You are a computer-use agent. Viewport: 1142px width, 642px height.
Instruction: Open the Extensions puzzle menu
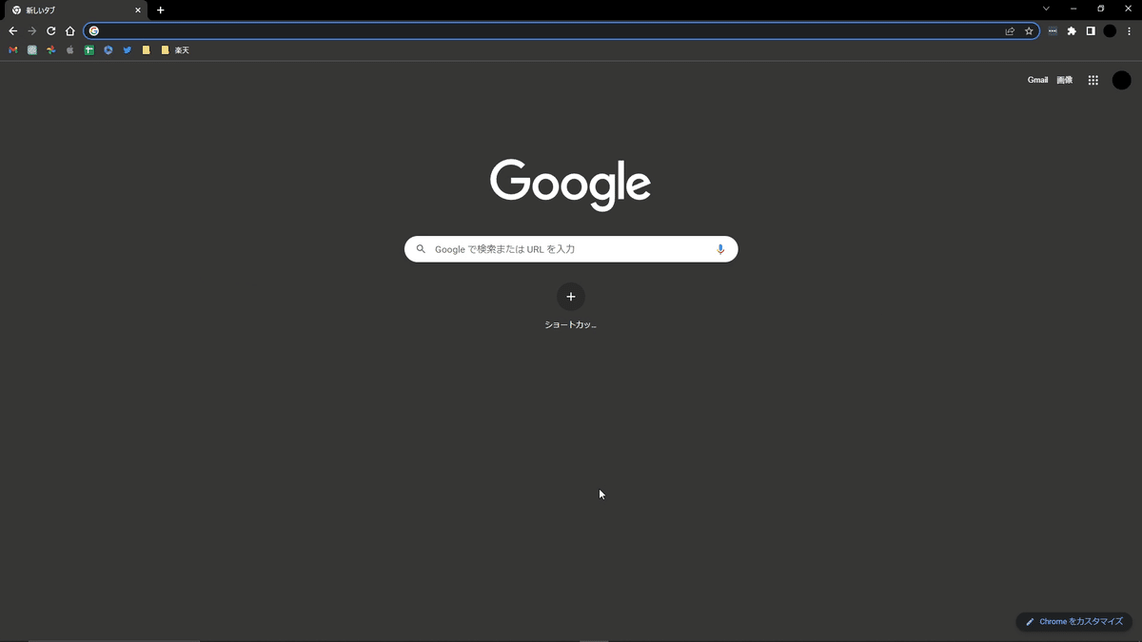(1072, 31)
